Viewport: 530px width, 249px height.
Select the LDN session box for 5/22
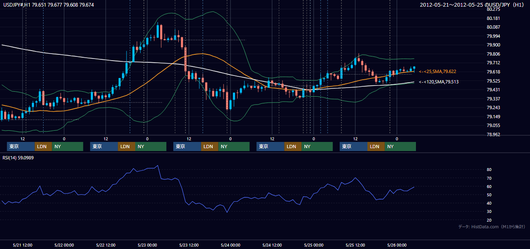click(x=126, y=146)
